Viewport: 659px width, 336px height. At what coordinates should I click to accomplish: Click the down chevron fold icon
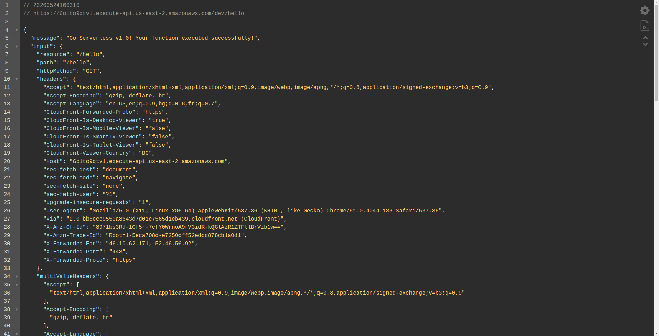tap(645, 45)
